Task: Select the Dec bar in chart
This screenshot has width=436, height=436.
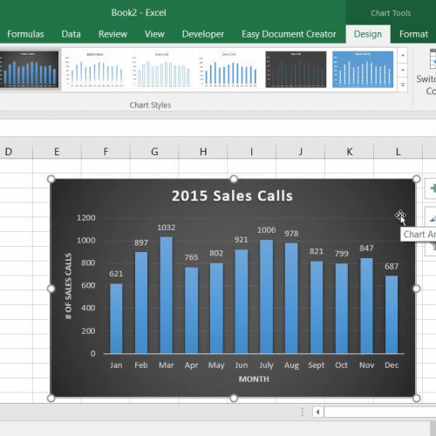Action: point(392,315)
